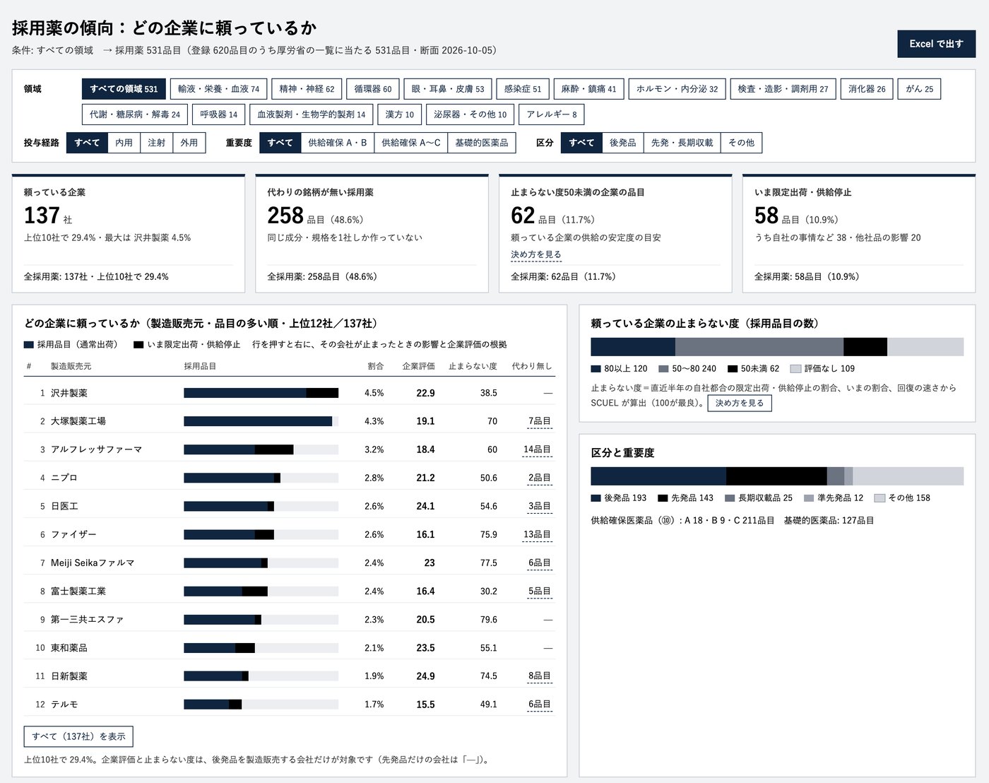Image resolution: width=989 pixels, height=783 pixels.
Task: Choose the アレルギー 8 domain chip
Action: pyautogui.click(x=552, y=114)
